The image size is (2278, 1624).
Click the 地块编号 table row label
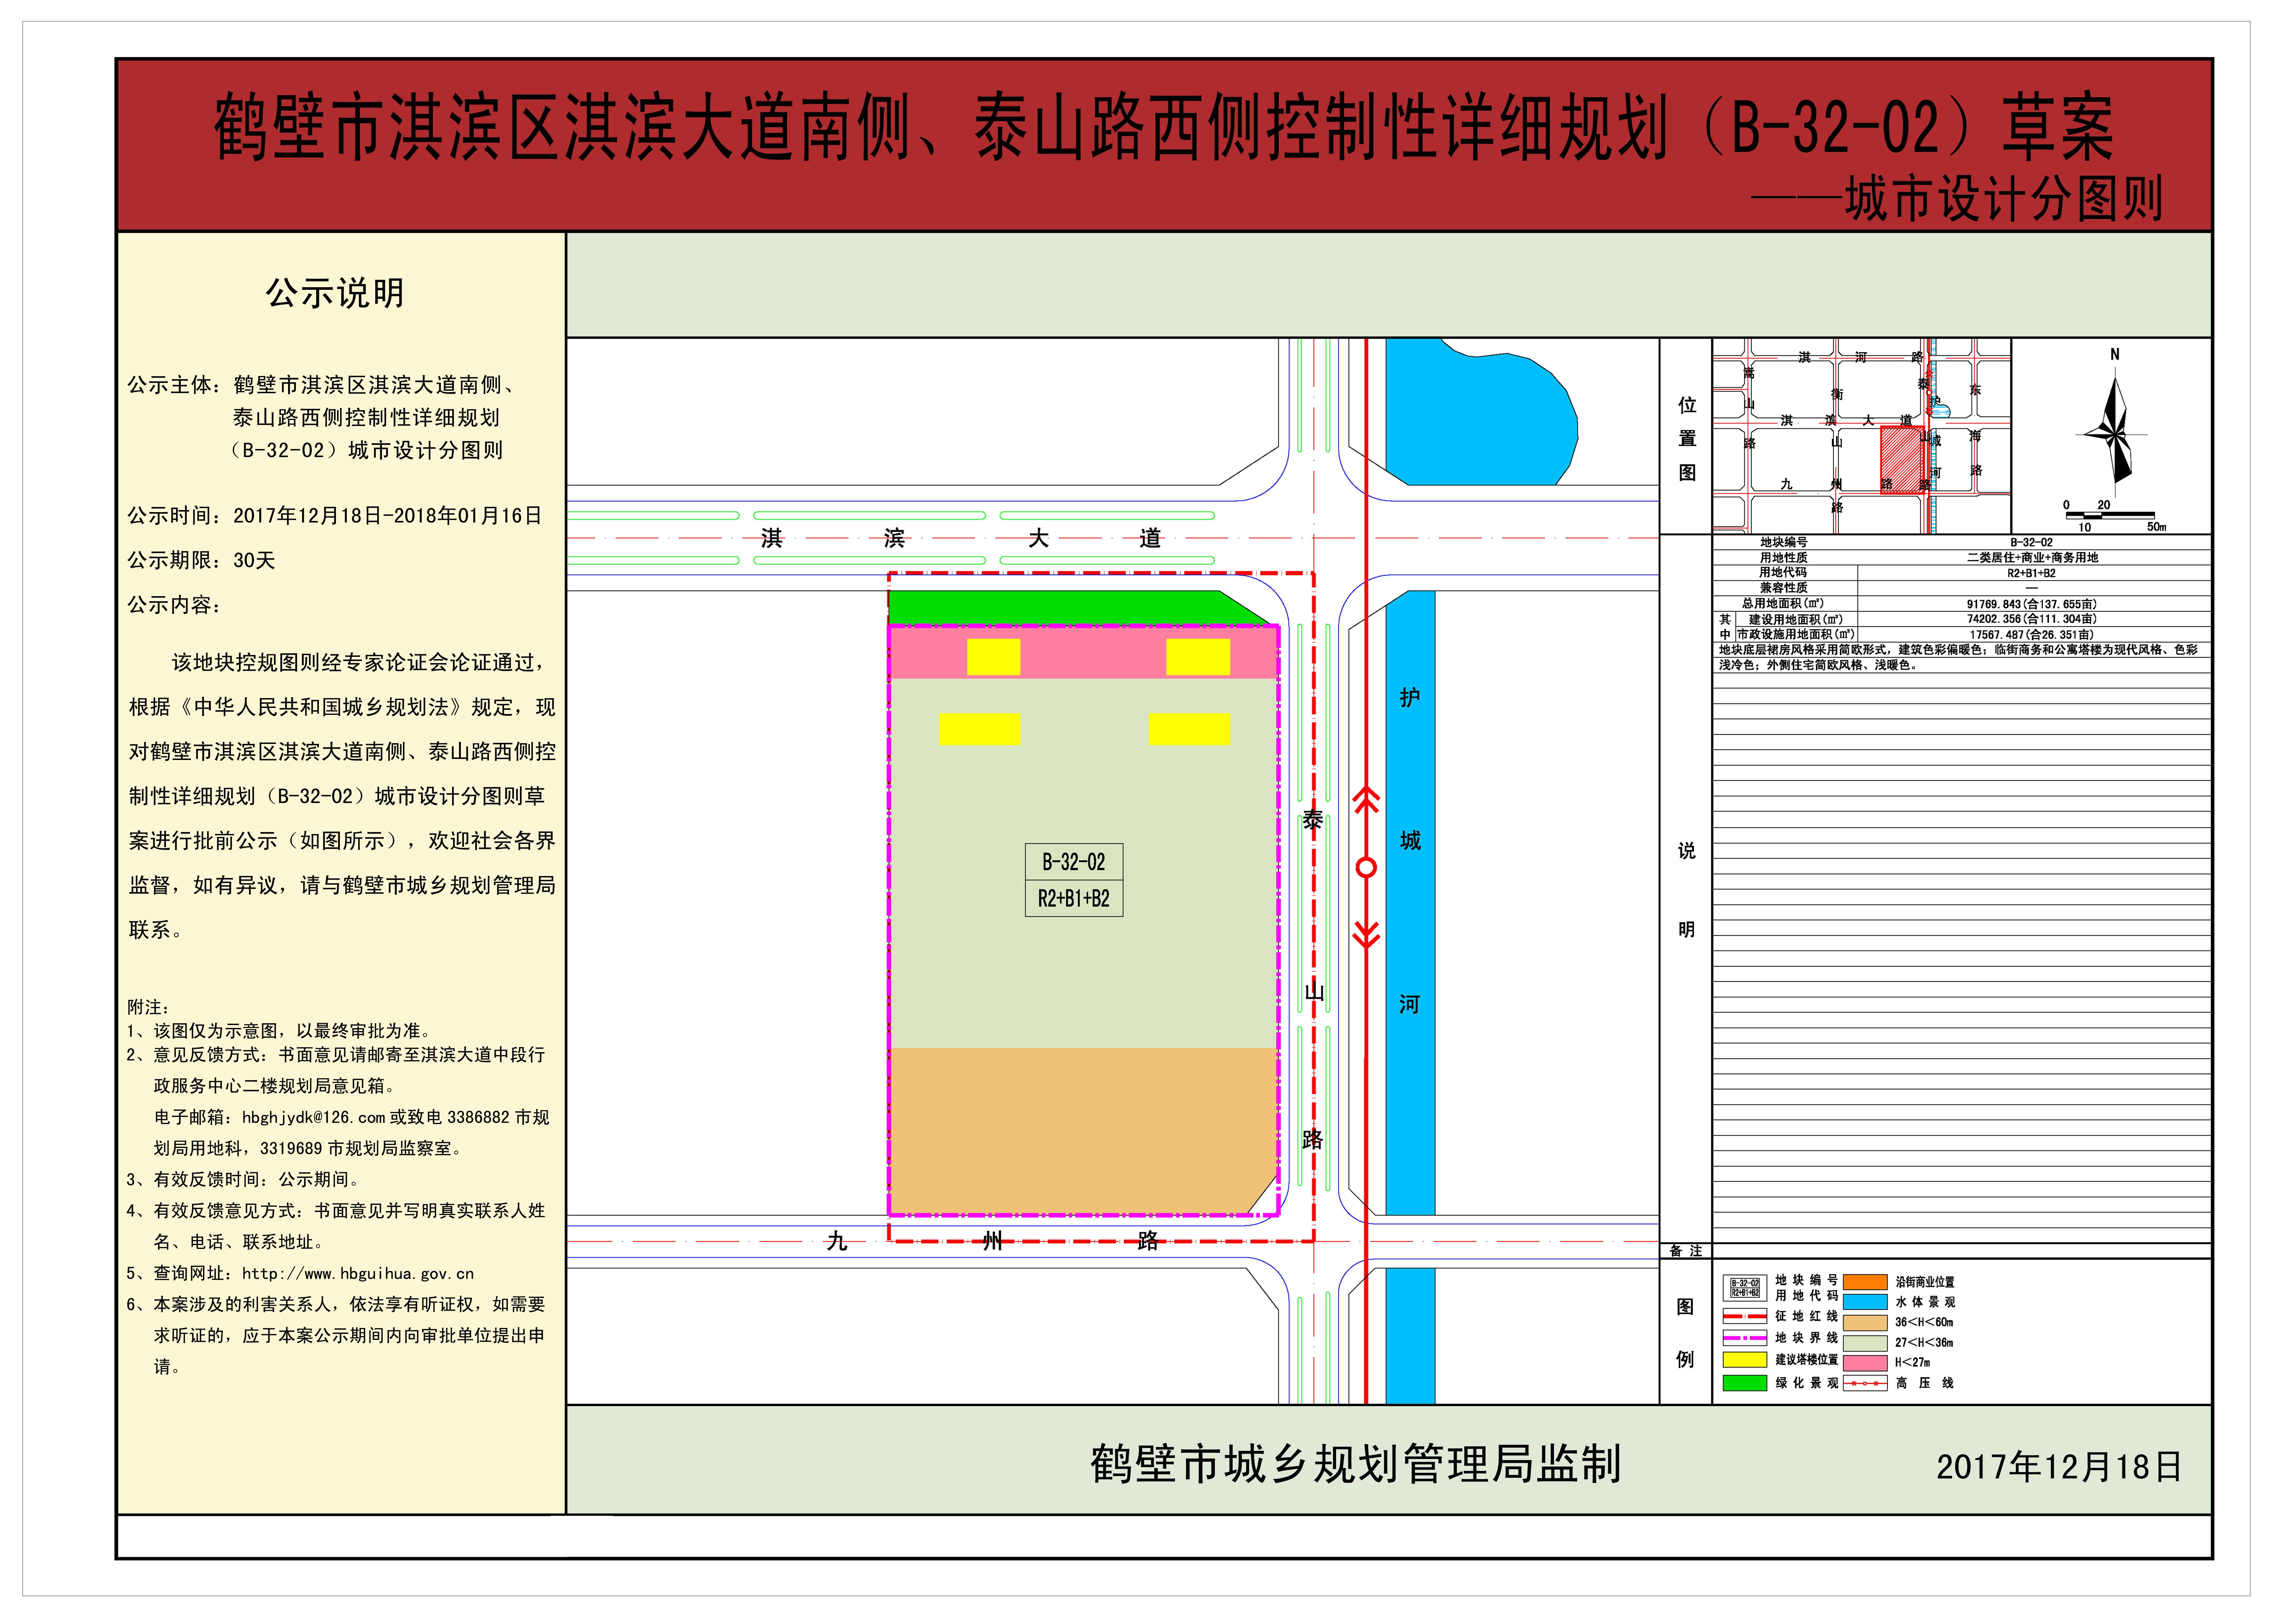[1784, 542]
